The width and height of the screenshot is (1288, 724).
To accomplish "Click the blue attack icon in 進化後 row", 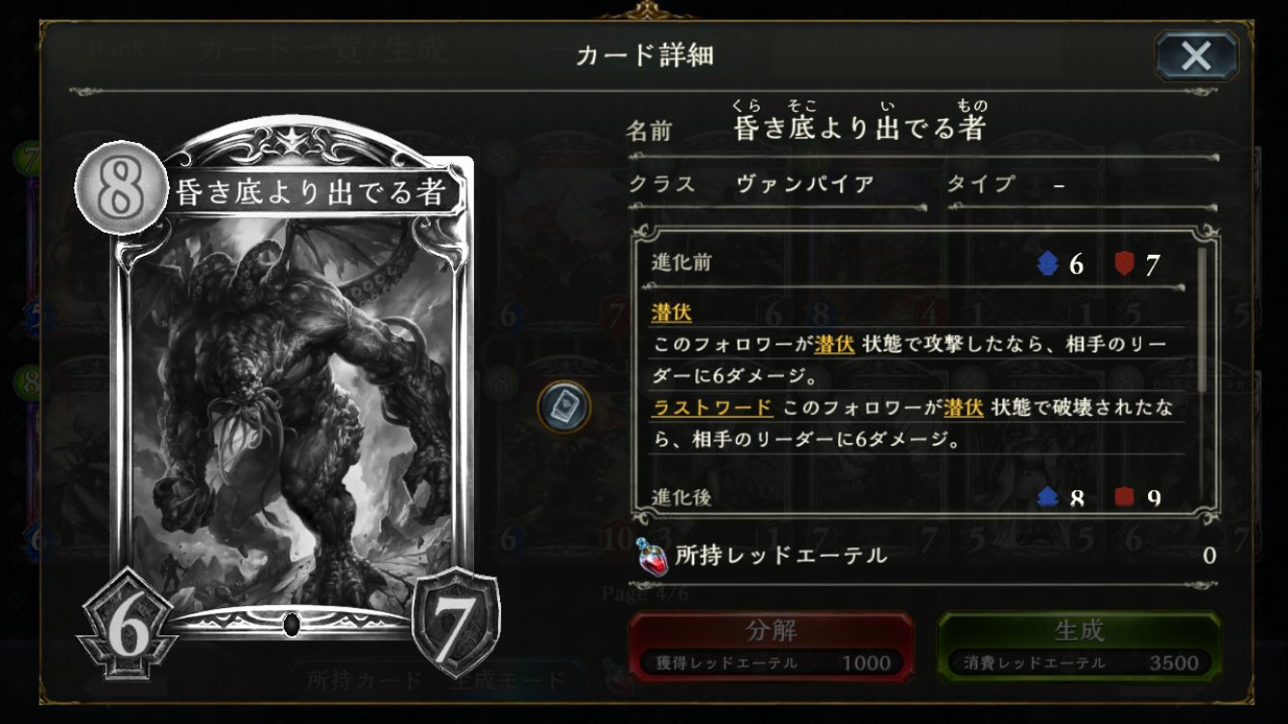I will coord(1048,498).
